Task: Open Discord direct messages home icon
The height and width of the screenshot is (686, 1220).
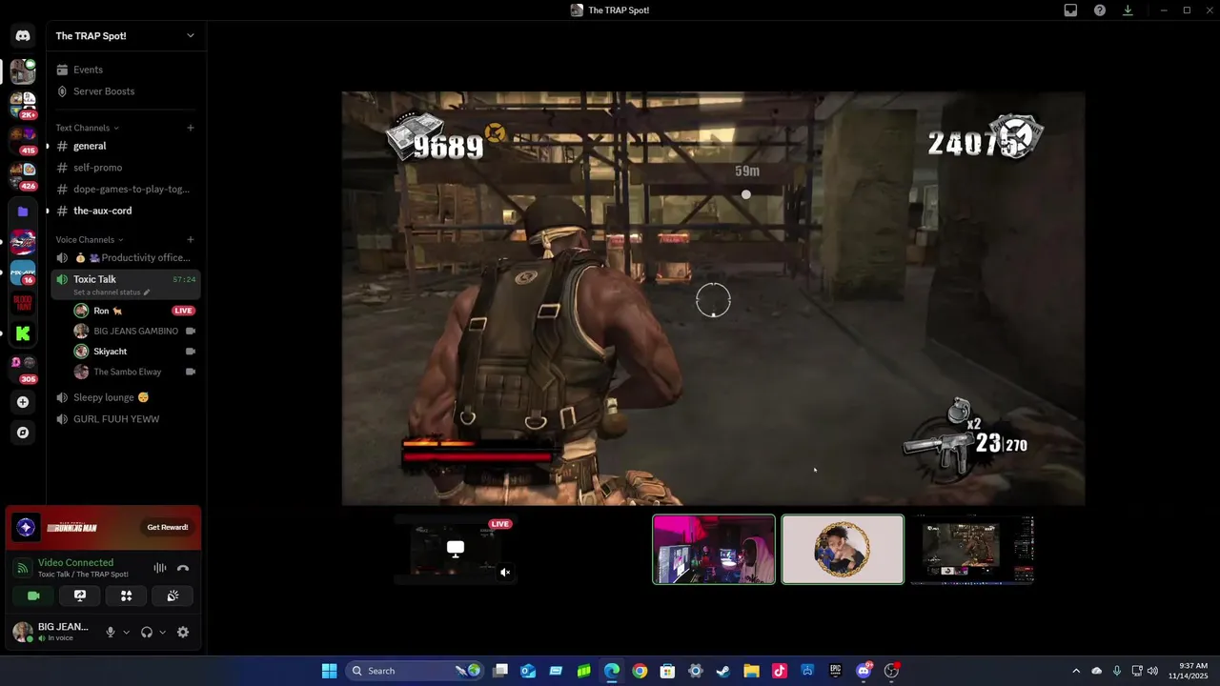Action: click(23, 36)
